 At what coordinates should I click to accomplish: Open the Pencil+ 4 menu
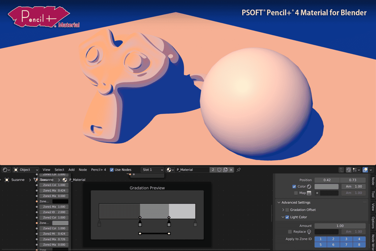click(98, 170)
